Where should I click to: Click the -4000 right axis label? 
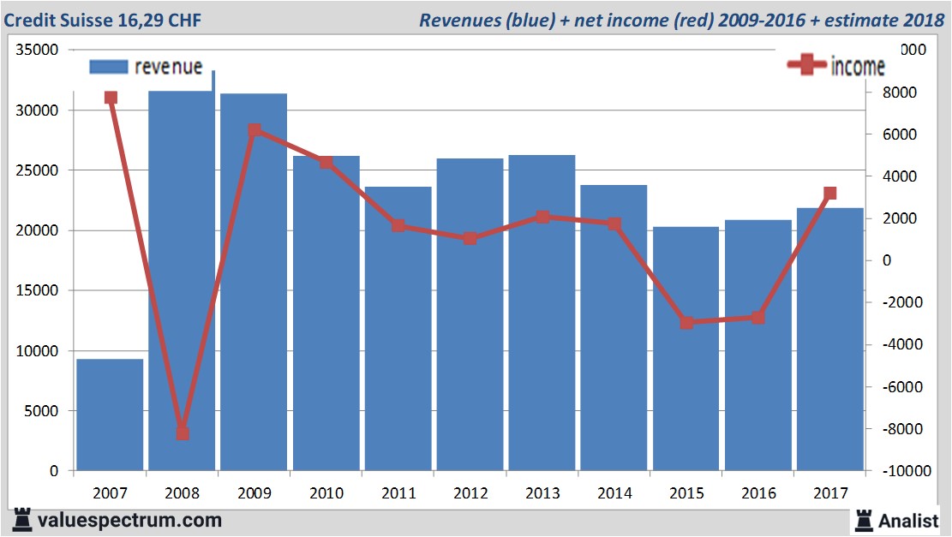[901, 344]
